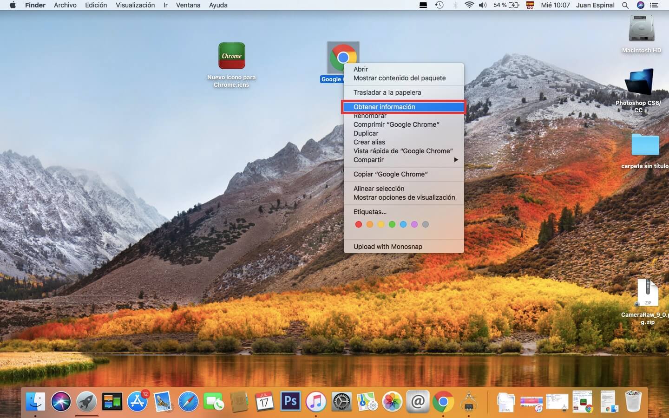
Task: Open Apple menu
Action: tap(13, 5)
